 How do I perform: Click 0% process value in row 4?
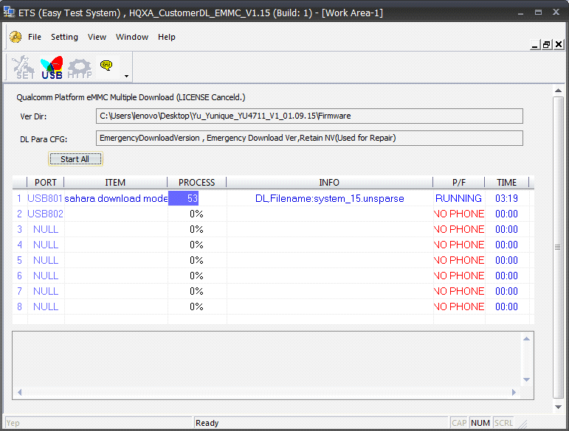tap(196, 245)
